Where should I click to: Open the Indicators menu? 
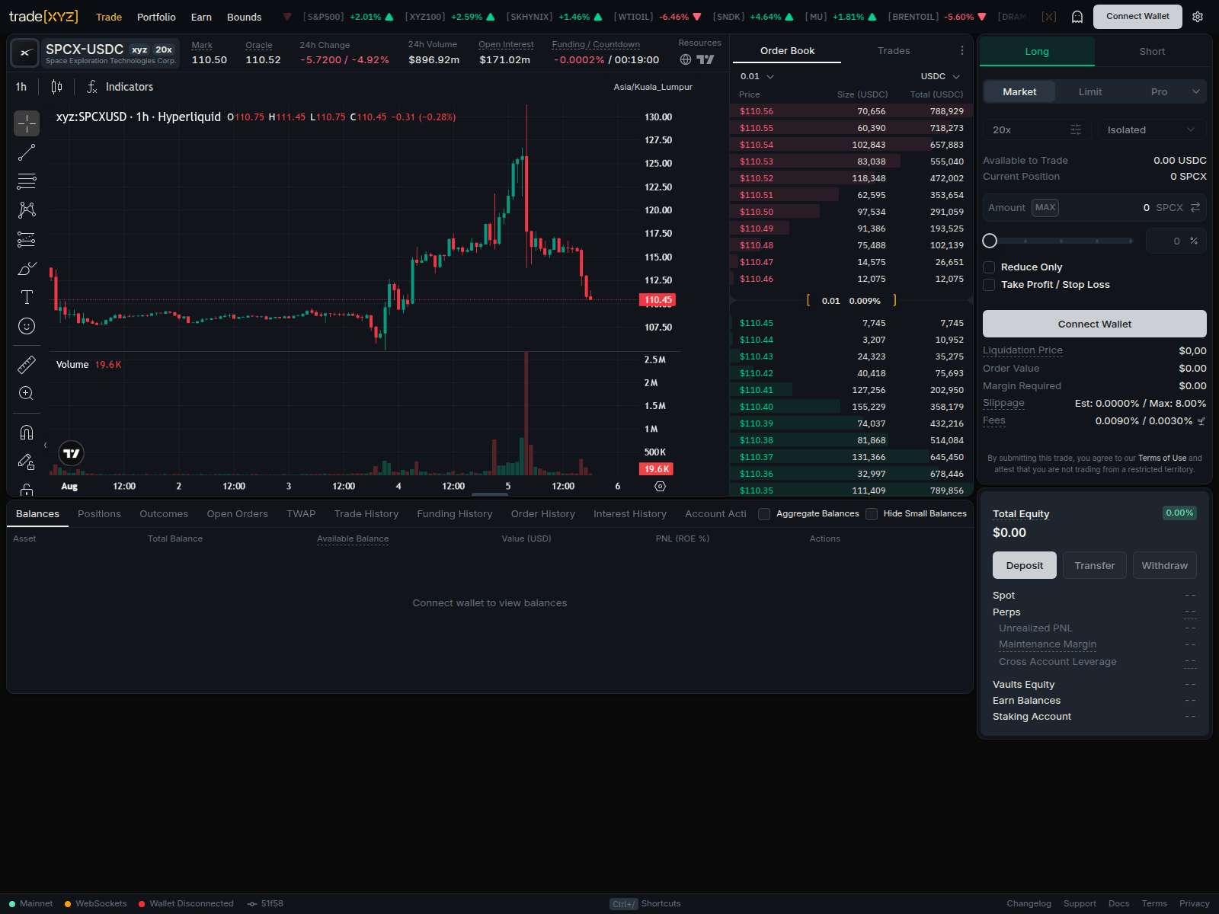120,87
